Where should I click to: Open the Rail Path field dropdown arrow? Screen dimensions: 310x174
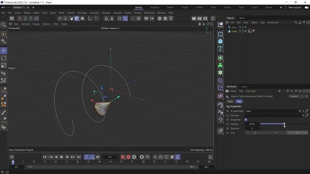pos(303,116)
